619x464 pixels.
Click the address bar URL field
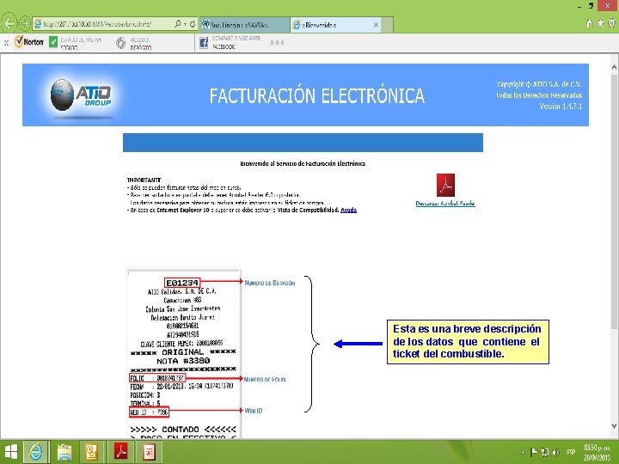pos(102,24)
